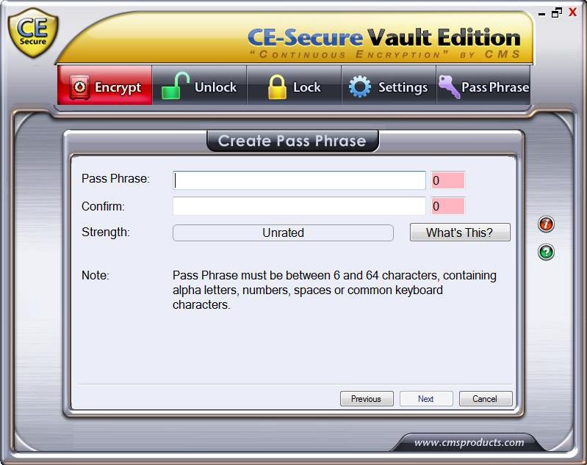
Task: Focus the Pass Phrase input field
Action: click(299, 180)
